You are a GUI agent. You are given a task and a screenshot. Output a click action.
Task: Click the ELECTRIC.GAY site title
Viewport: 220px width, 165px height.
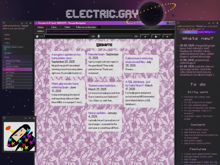pyautogui.click(x=102, y=14)
